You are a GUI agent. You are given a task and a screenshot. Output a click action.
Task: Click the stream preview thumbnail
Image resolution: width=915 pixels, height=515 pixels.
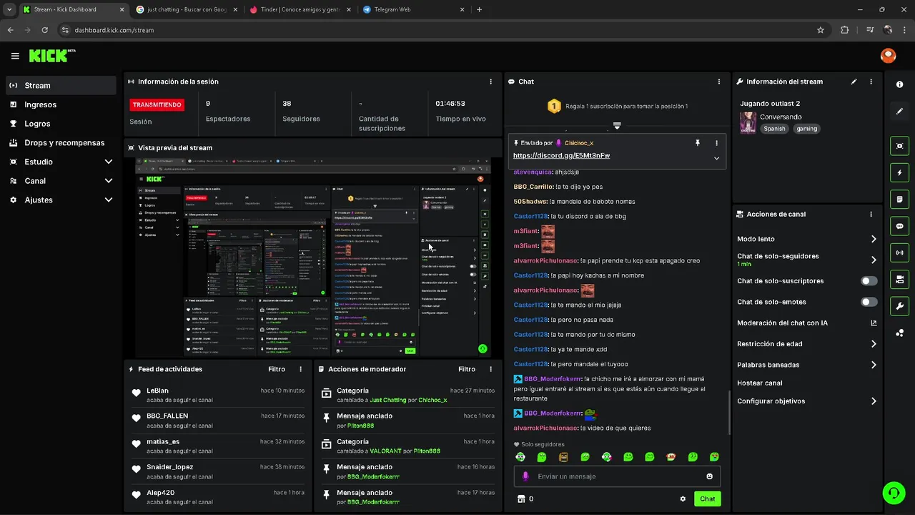click(x=313, y=257)
